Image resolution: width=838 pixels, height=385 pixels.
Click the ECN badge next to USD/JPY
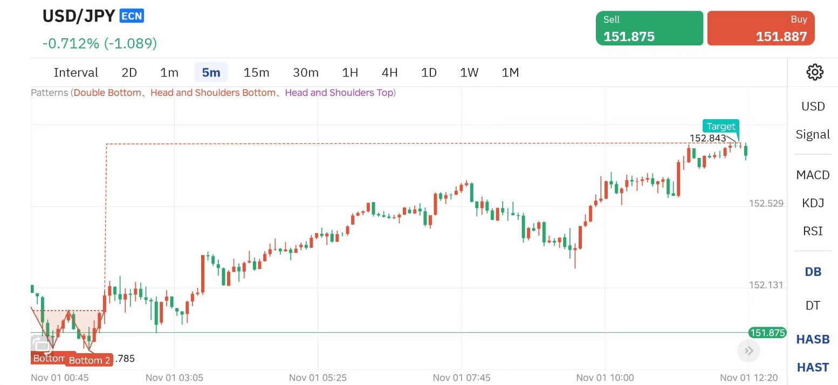point(132,16)
